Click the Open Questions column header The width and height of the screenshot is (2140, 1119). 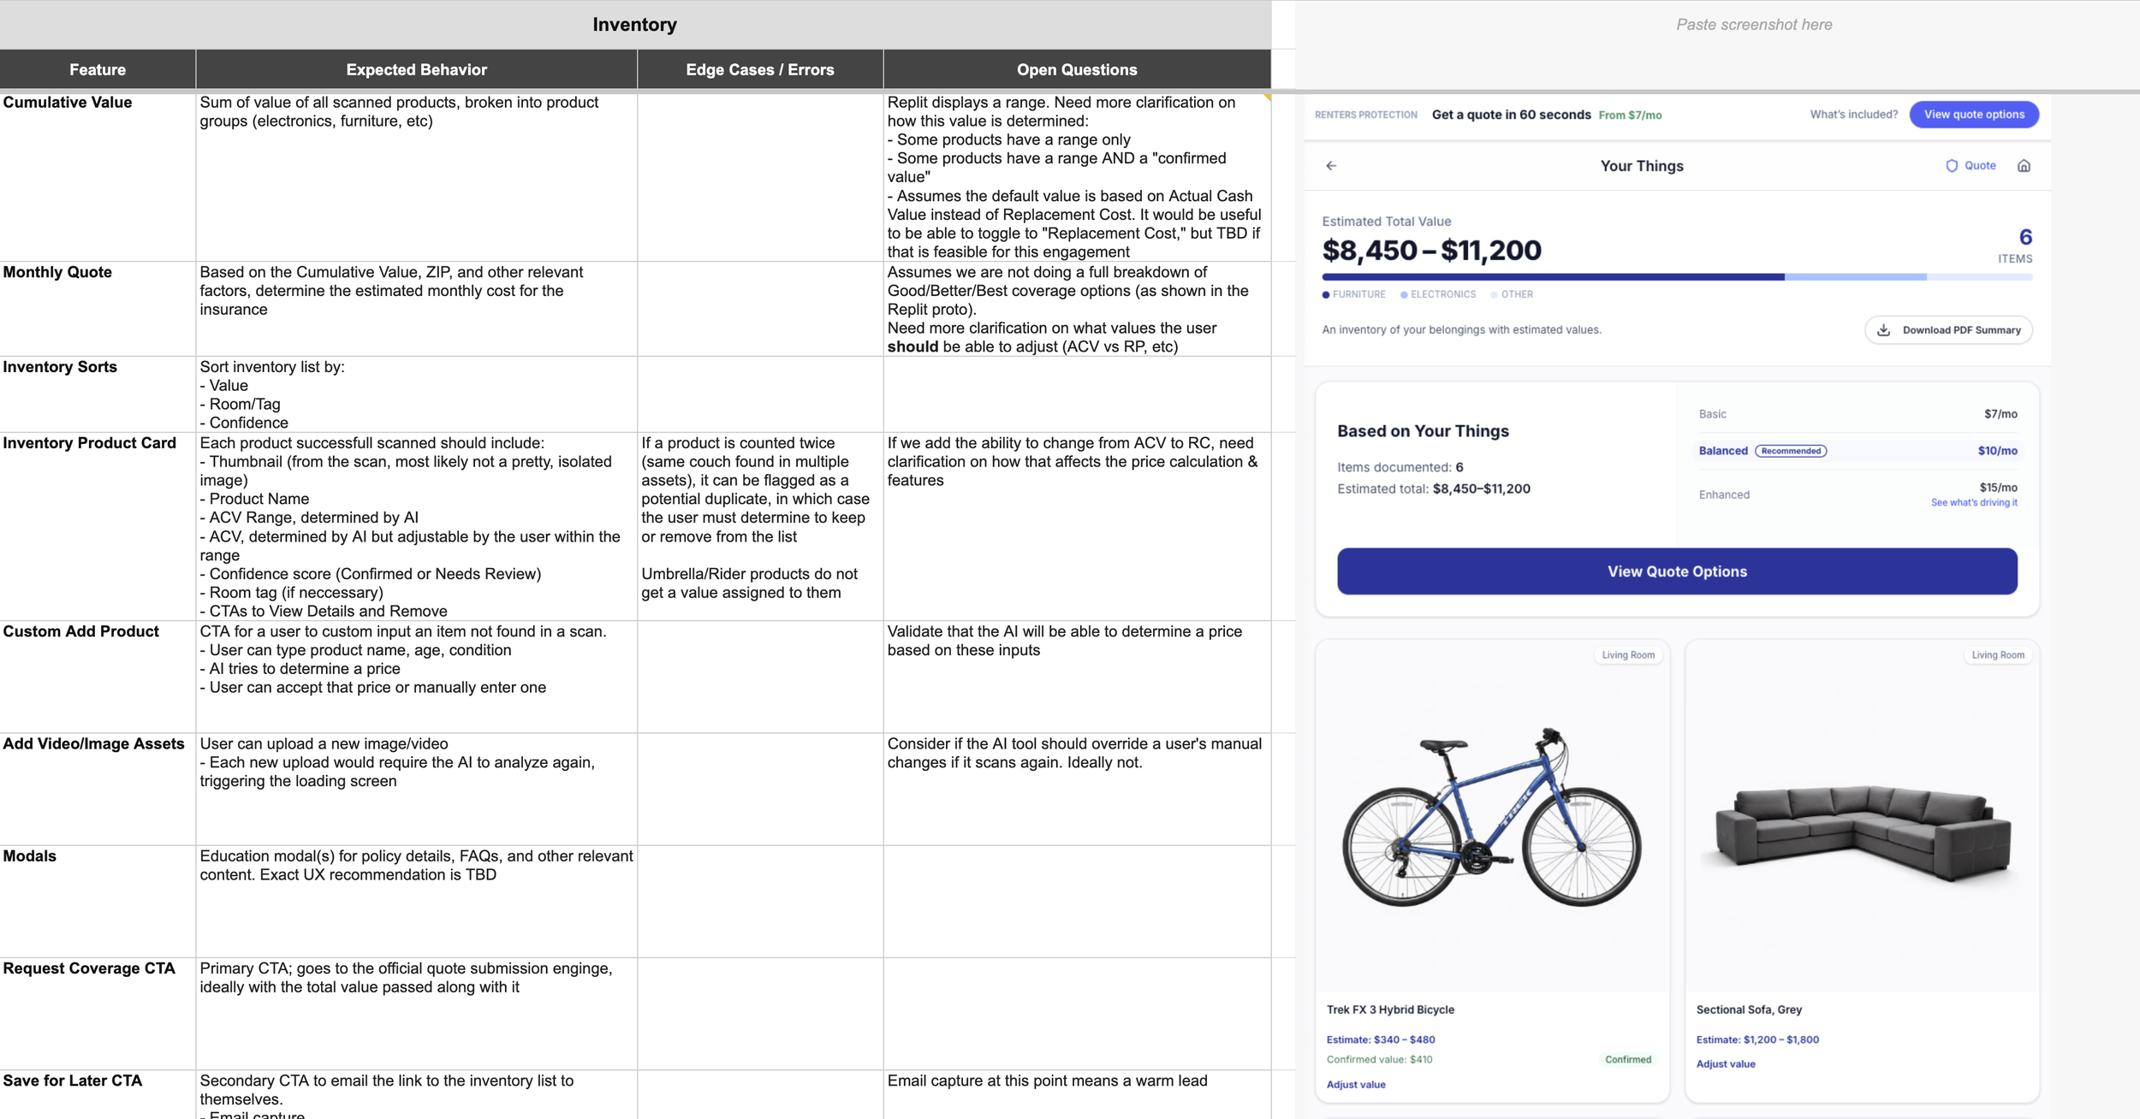tap(1077, 70)
